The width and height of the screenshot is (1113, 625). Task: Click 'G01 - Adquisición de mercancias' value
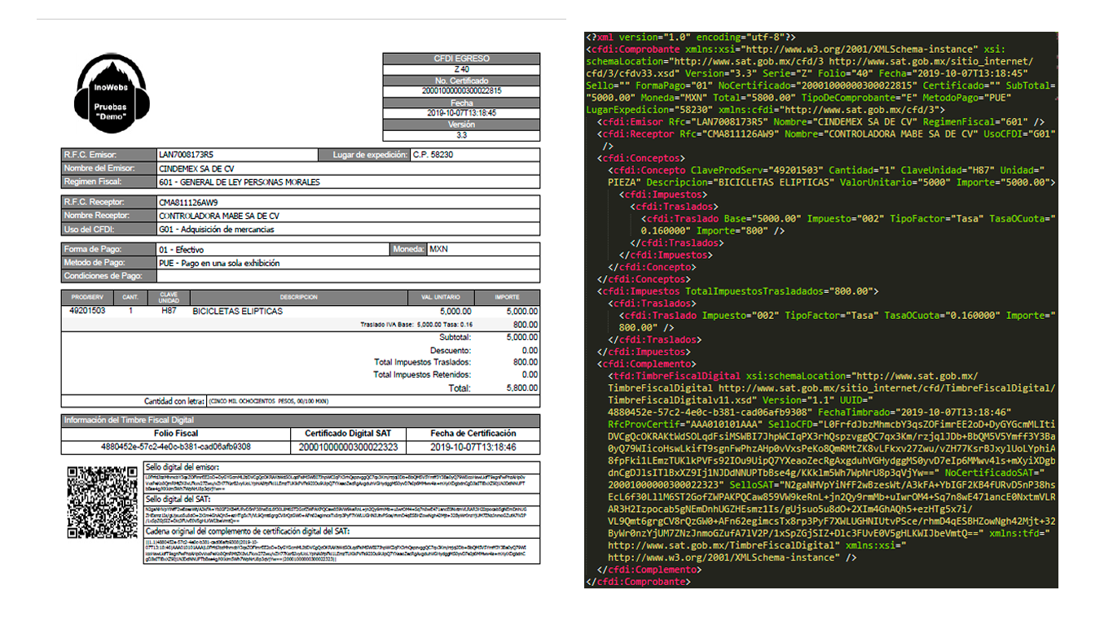(217, 229)
